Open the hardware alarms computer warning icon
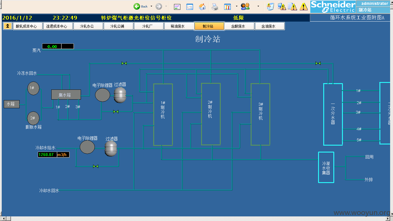Image resolution: width=393 pixels, height=221 pixels. coord(281,6)
